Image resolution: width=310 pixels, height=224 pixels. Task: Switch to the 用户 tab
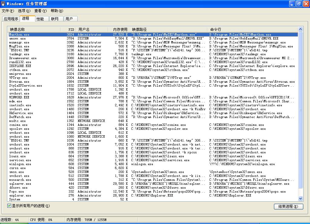[x=71, y=19]
